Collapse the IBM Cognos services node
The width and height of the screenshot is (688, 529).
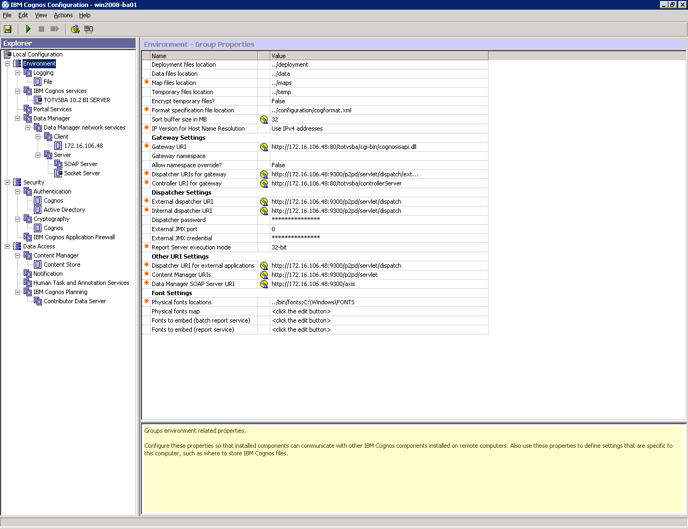(18, 91)
